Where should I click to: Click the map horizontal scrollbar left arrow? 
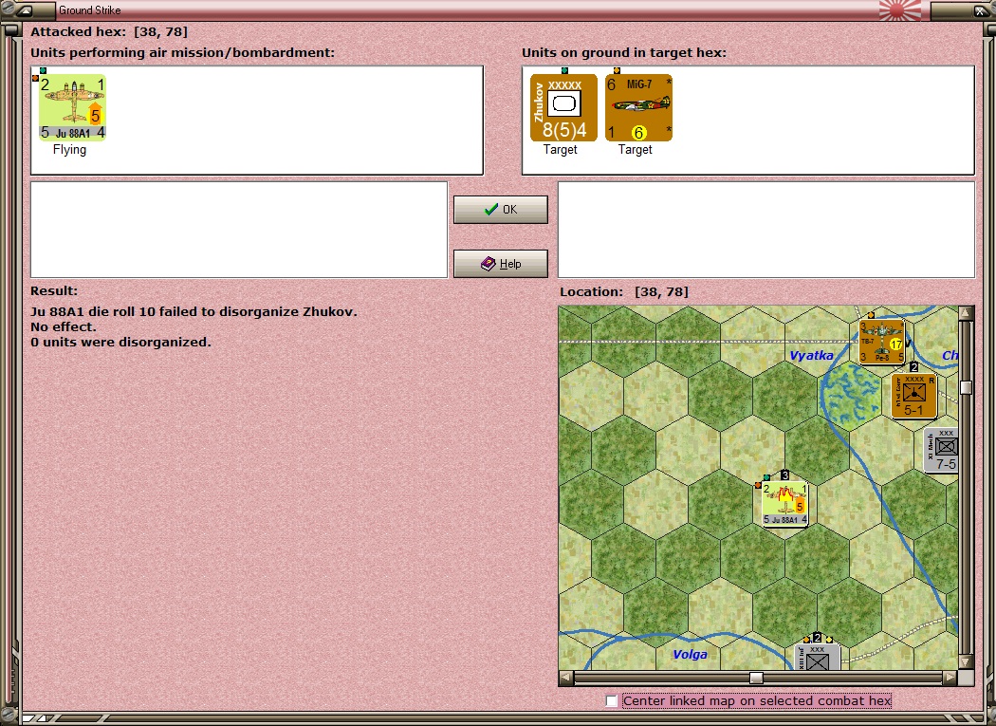(x=565, y=678)
